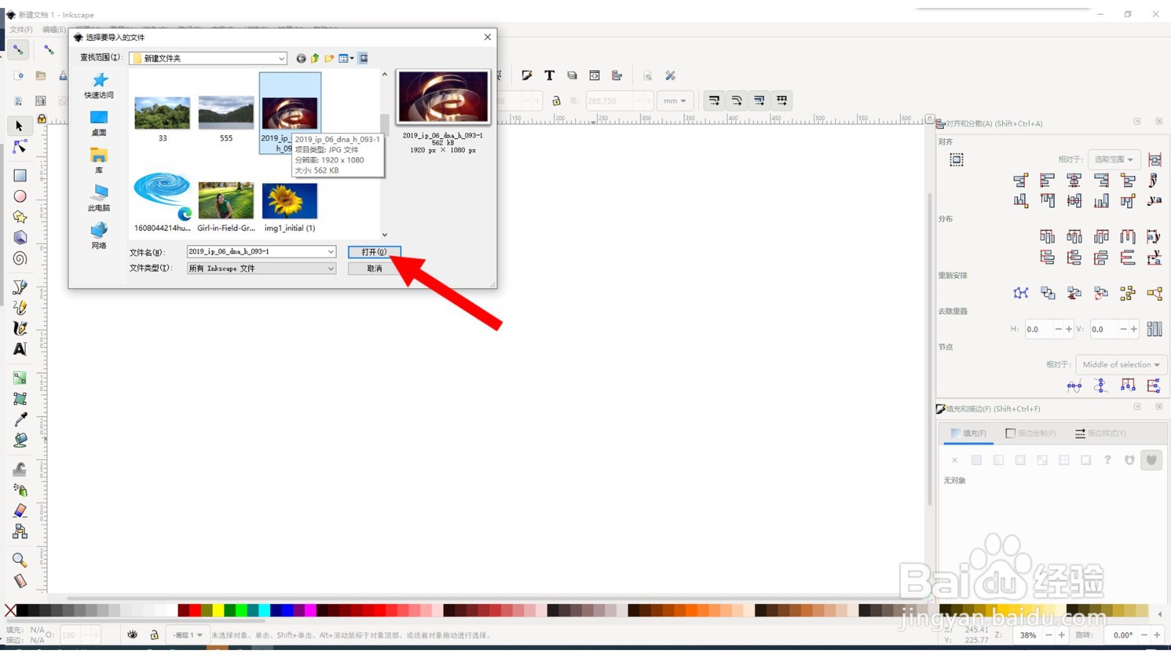Select the arrow Selector tool

[19, 126]
